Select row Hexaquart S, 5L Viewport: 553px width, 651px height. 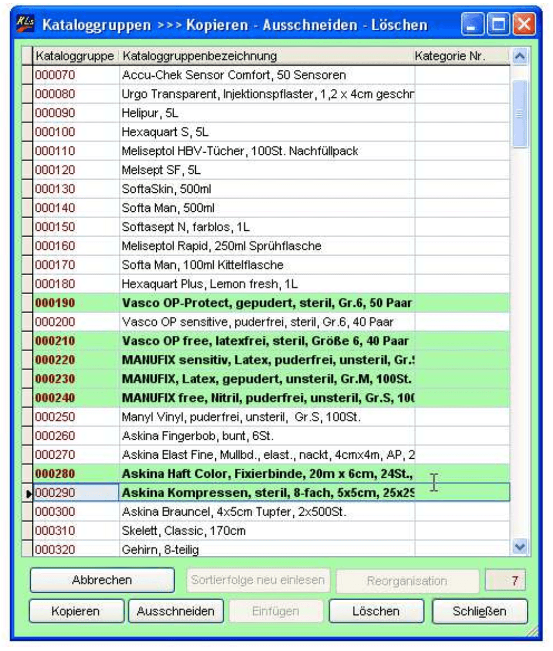[x=266, y=132]
